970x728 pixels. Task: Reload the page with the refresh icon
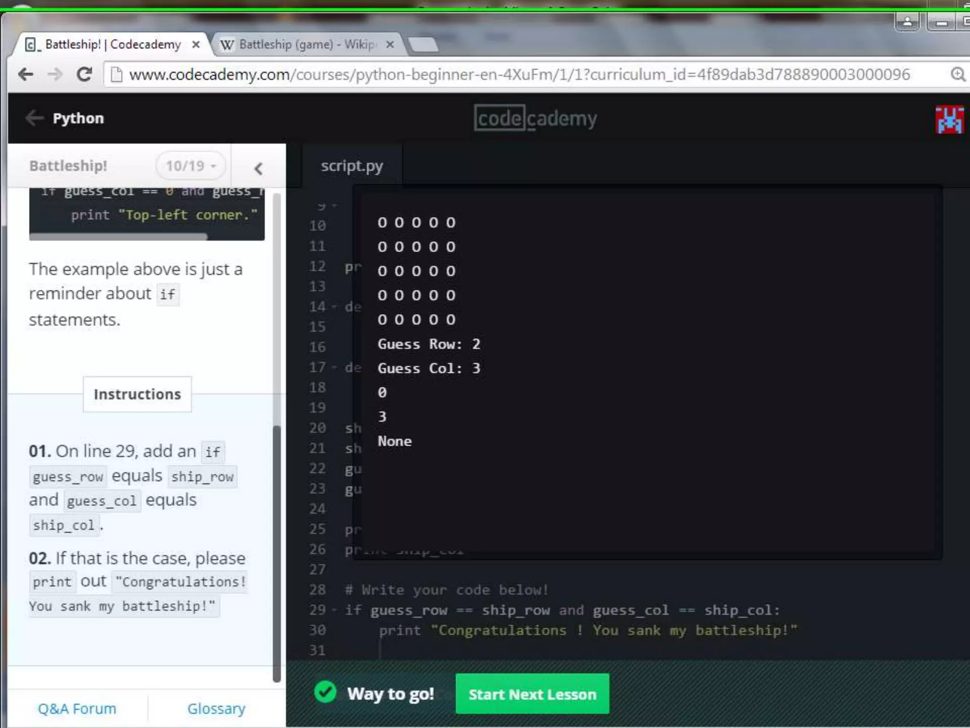coord(84,74)
